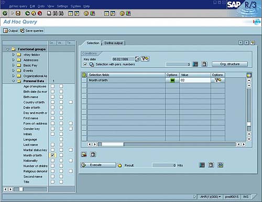Click the Execute button
262x202 pixels.
(98, 165)
